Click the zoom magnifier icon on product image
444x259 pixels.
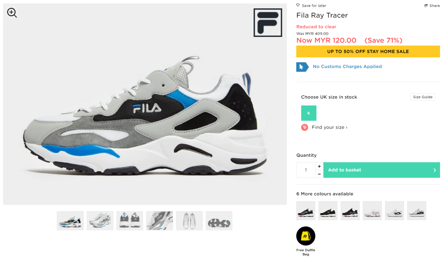[x=12, y=13]
